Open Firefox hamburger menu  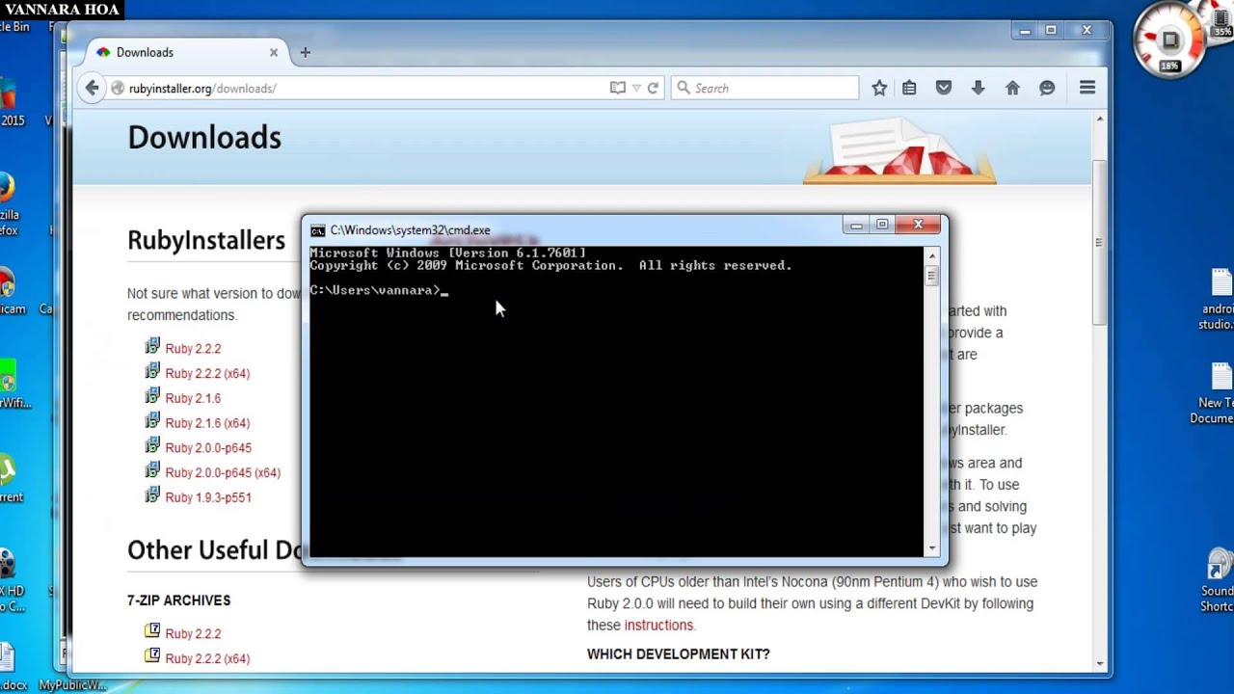(1087, 88)
